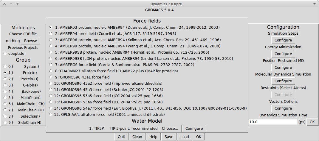This screenshot has width=319, height=141.
Task: Click the bottom-row OK button next to Load
Action: tap(199, 137)
